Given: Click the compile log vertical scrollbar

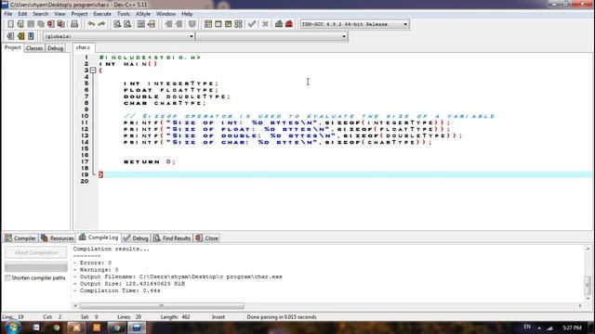Looking at the screenshot, I should click(x=588, y=285).
